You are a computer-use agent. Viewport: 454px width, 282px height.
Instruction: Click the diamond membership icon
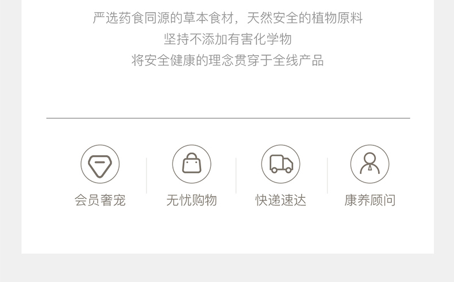click(x=100, y=164)
